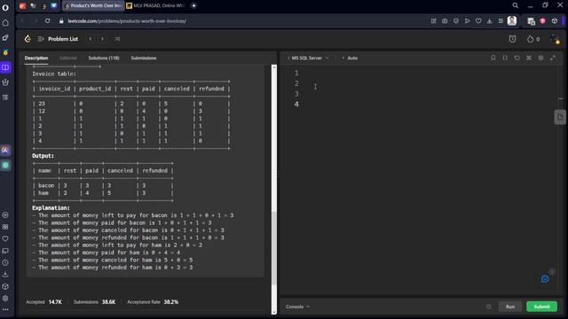Viewport: 568px width, 319px height.
Task: Open LeetCode profile avatar menu
Action: [x=554, y=39]
